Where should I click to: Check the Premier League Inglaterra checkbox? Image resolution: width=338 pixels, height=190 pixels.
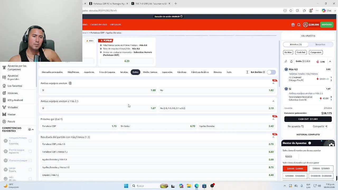pos(30,151)
